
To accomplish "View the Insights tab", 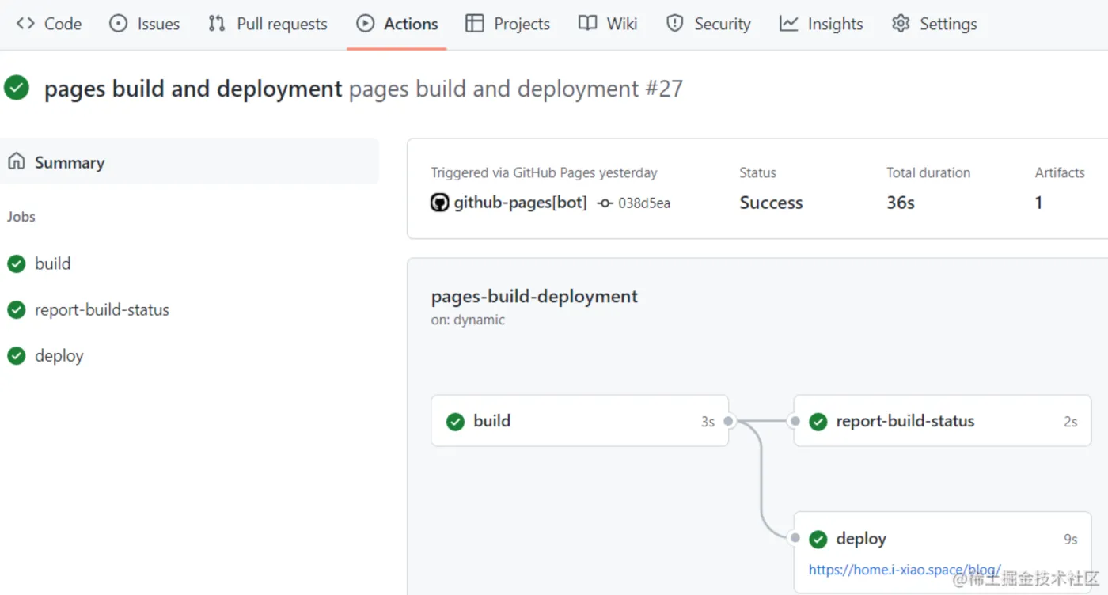I will 821,24.
